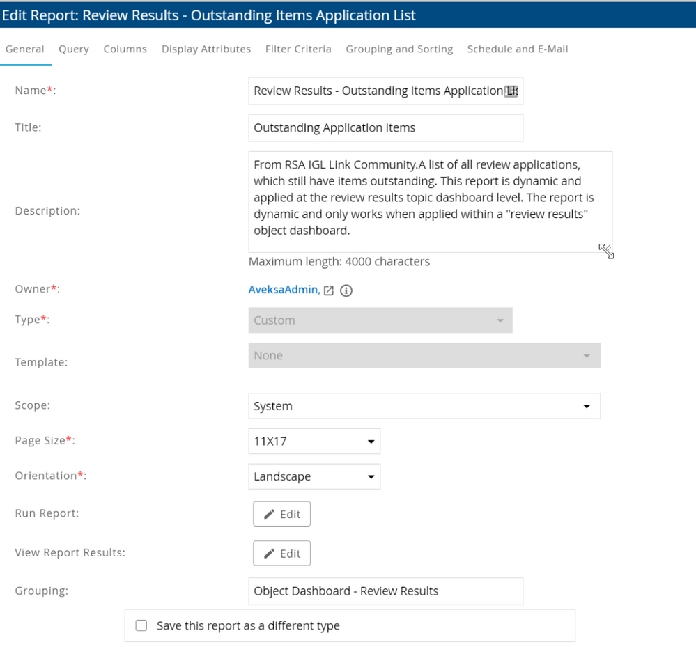
Task: Enable Save this report as a different type
Action: point(141,625)
